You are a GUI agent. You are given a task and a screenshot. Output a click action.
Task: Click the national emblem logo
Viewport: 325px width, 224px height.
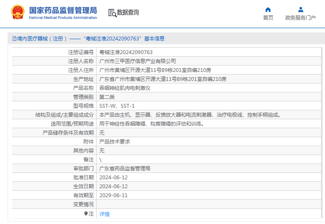[x=17, y=12]
